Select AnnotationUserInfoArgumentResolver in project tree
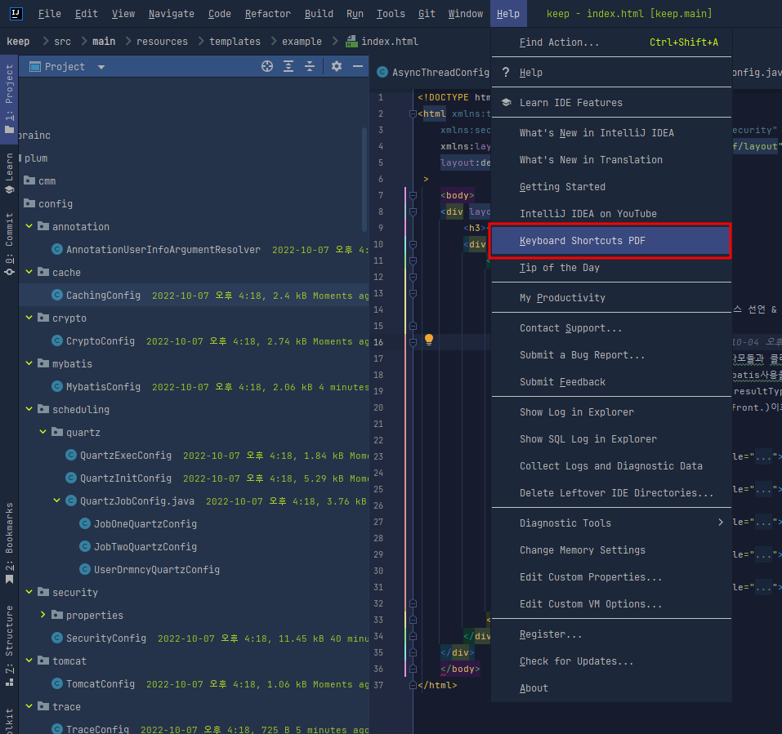Image resolution: width=782 pixels, height=734 pixels. click(163, 249)
